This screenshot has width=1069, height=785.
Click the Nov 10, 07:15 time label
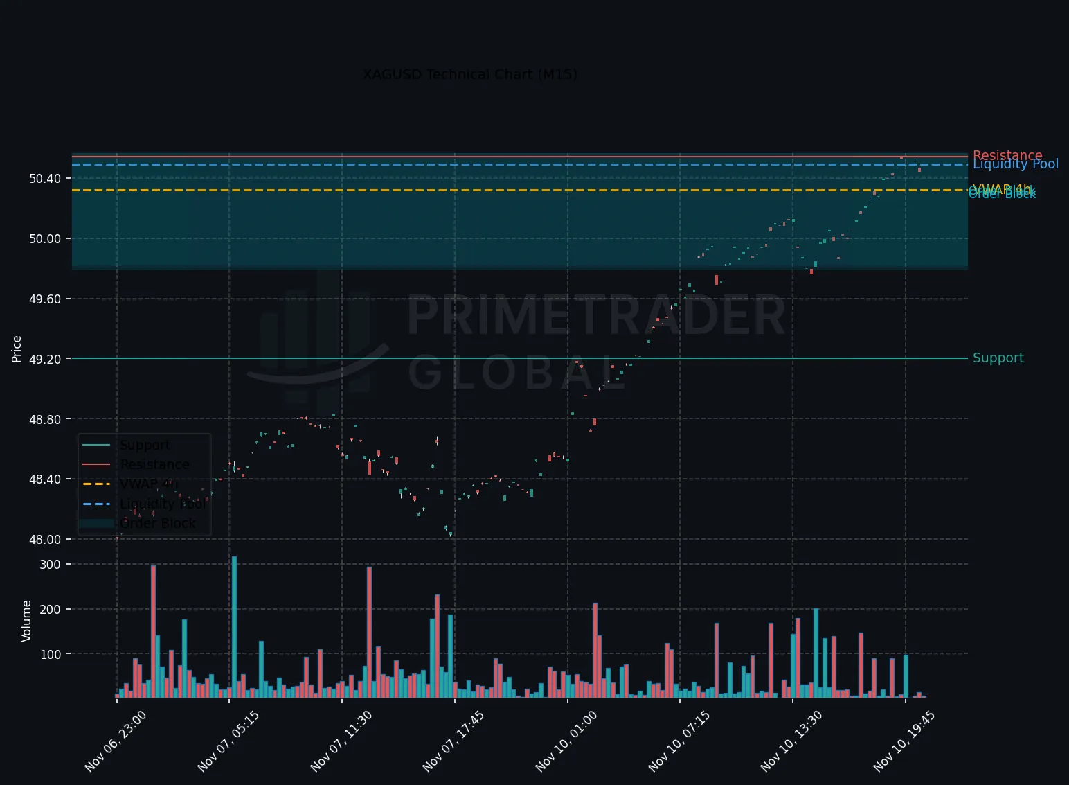point(679,741)
